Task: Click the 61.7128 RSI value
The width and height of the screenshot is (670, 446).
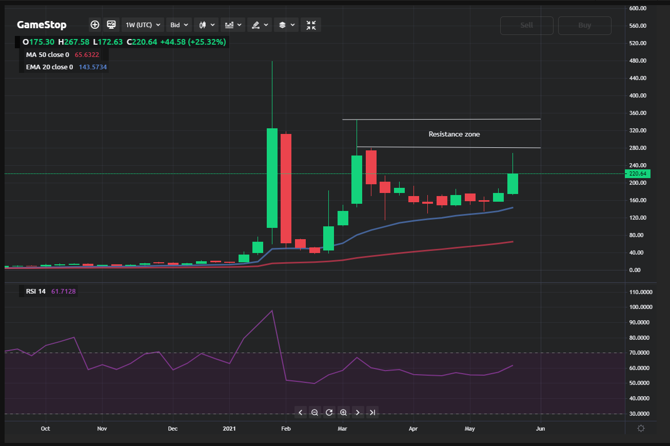Action: pos(64,292)
